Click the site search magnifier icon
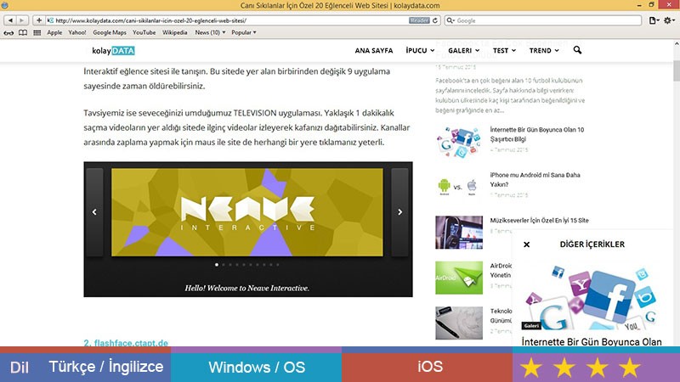 577,50
